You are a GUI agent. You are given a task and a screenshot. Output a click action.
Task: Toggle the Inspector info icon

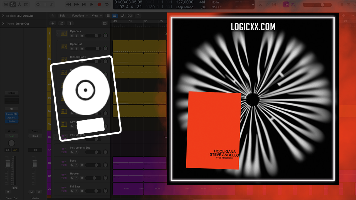(x=13, y=4)
